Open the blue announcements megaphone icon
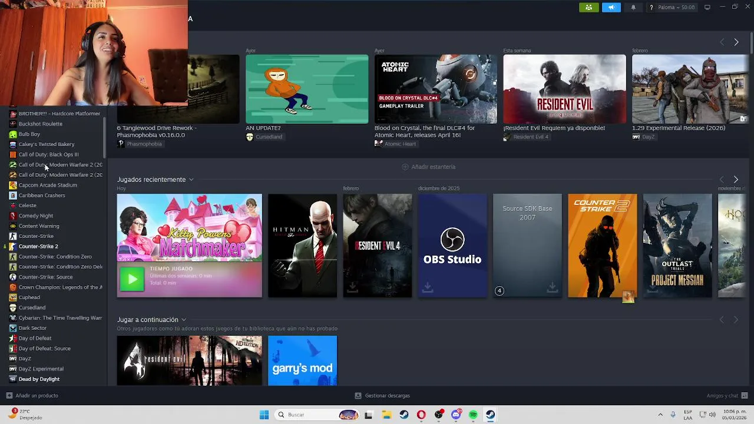The height and width of the screenshot is (424, 754). click(611, 7)
